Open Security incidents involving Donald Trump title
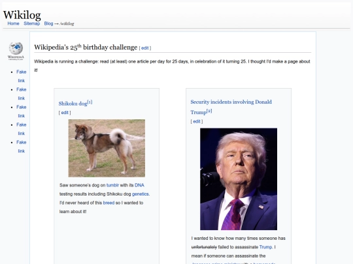The image size is (353, 264). [x=231, y=107]
